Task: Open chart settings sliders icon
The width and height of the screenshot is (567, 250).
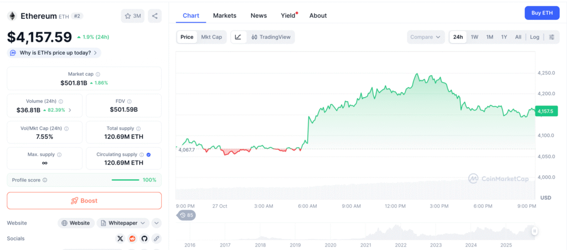Action: 551,37
